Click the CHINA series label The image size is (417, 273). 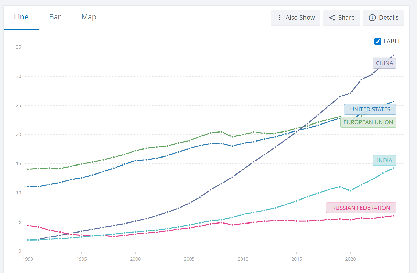384,63
